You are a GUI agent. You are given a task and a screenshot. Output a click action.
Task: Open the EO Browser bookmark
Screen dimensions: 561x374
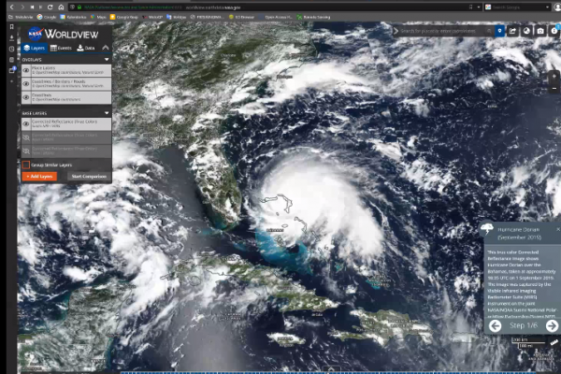(241, 17)
